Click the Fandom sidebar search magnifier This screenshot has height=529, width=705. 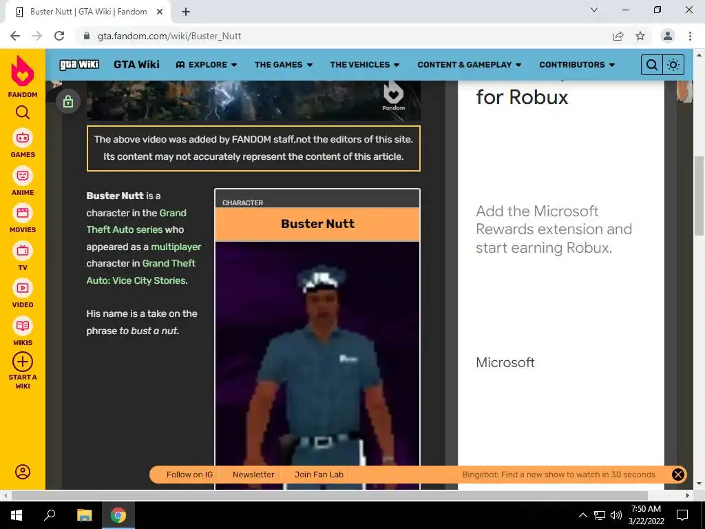click(x=23, y=112)
